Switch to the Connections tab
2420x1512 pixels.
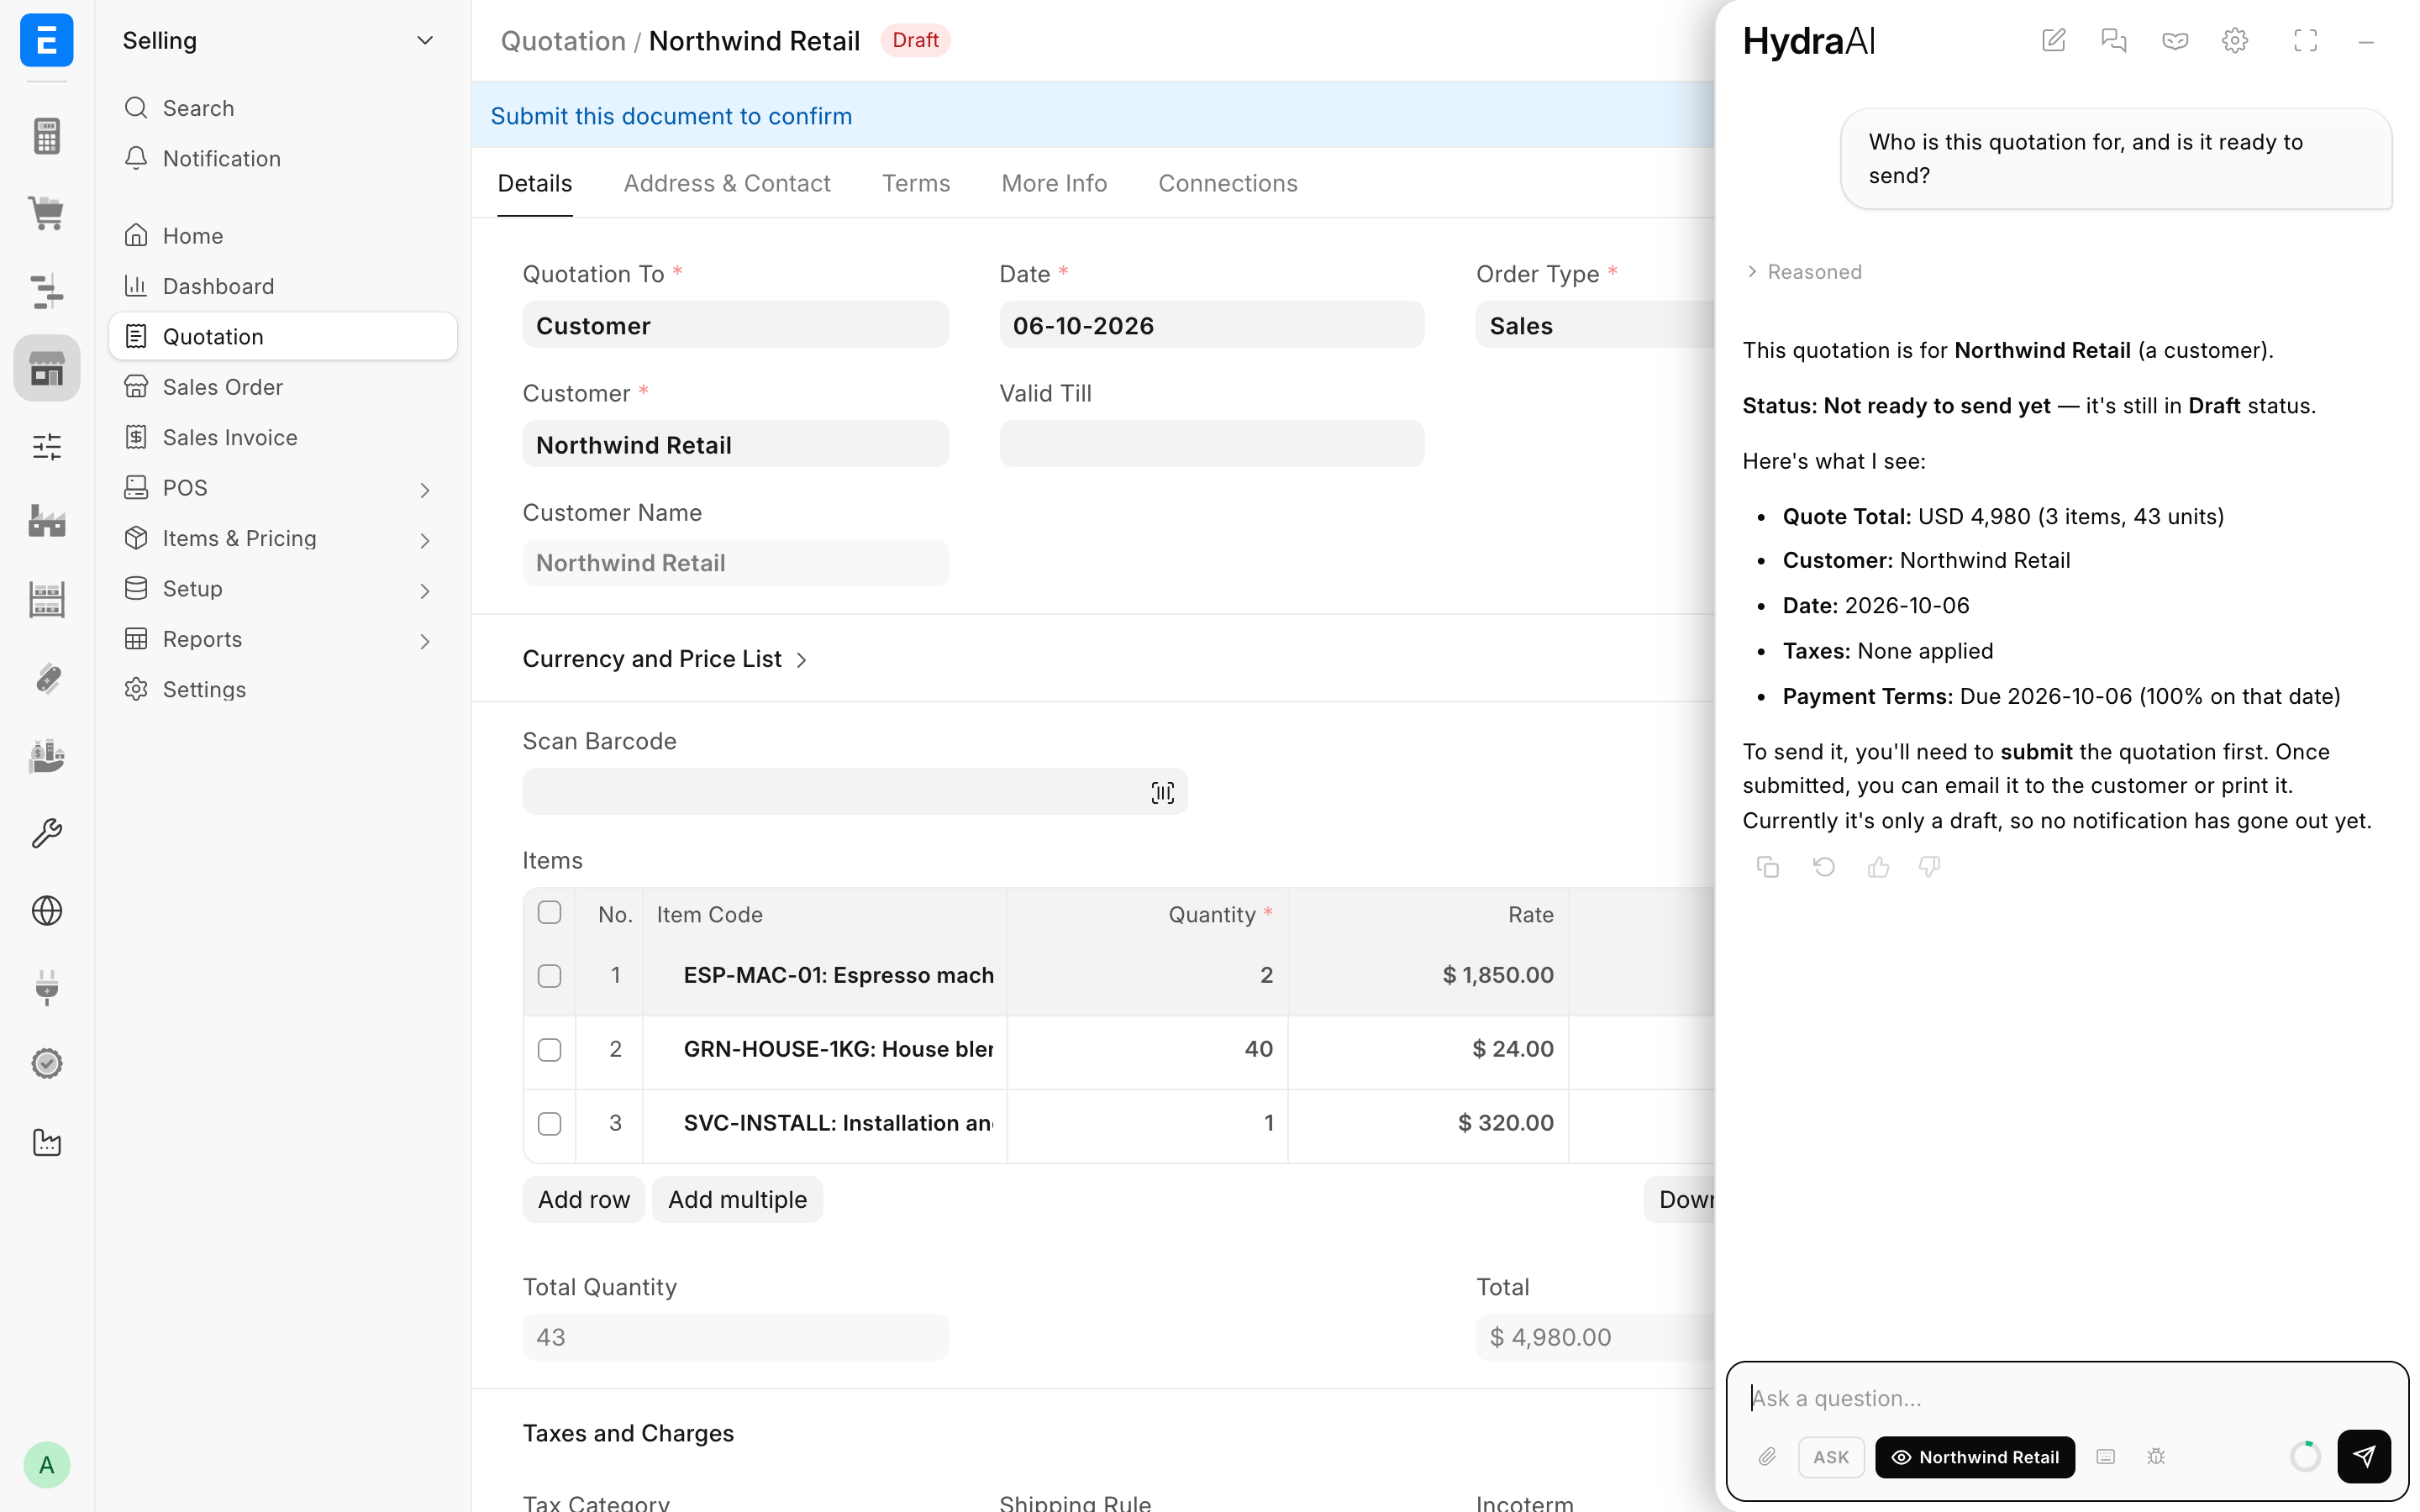click(x=1228, y=183)
